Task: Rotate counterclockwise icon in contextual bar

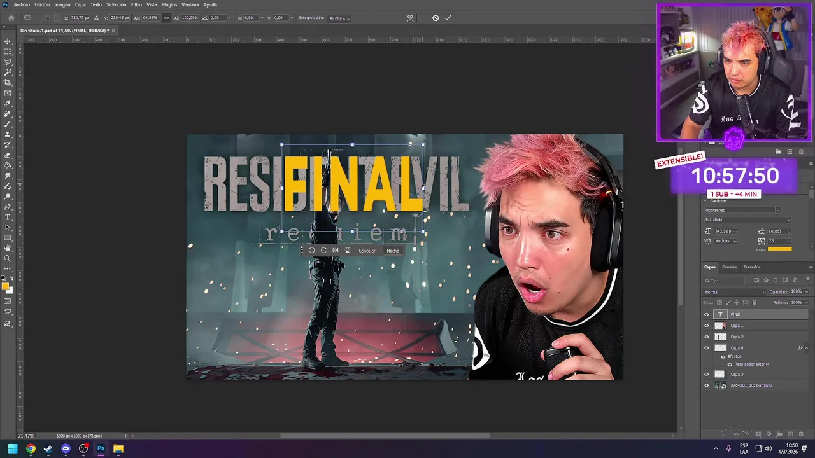Action: click(x=311, y=251)
